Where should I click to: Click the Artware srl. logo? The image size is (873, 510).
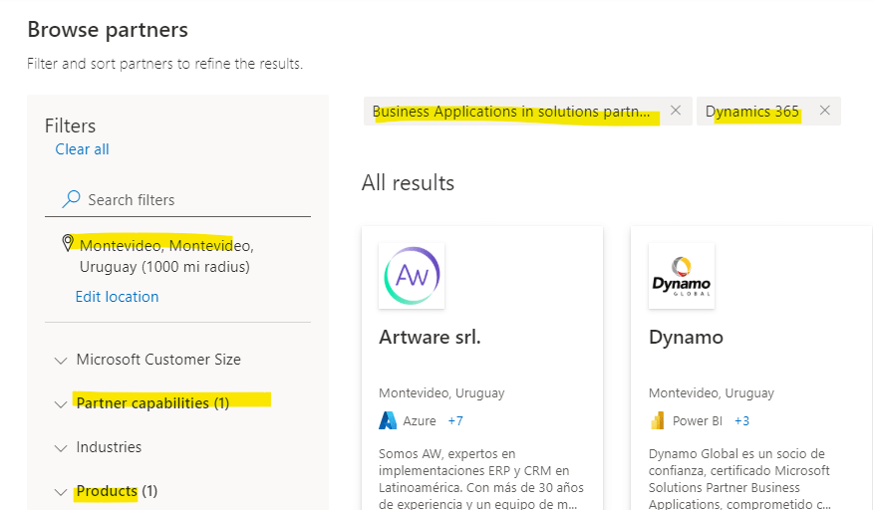pos(412,276)
